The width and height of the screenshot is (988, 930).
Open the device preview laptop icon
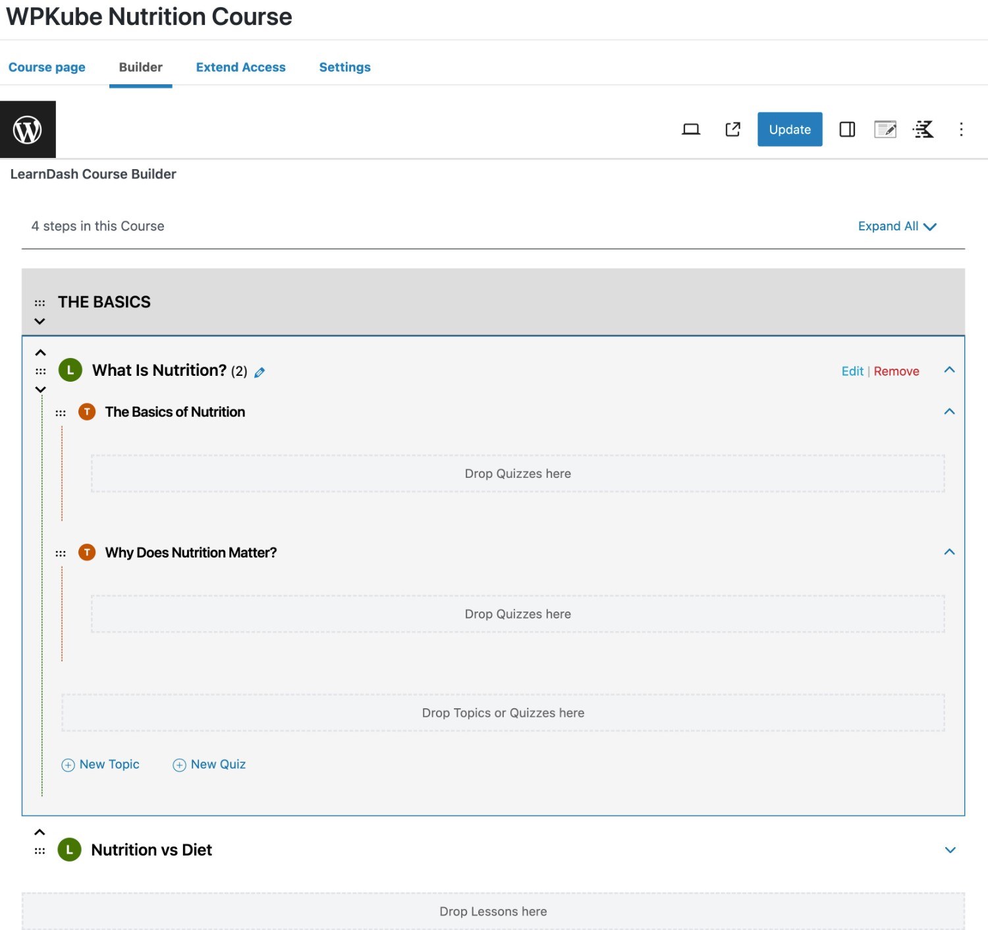[x=691, y=130]
